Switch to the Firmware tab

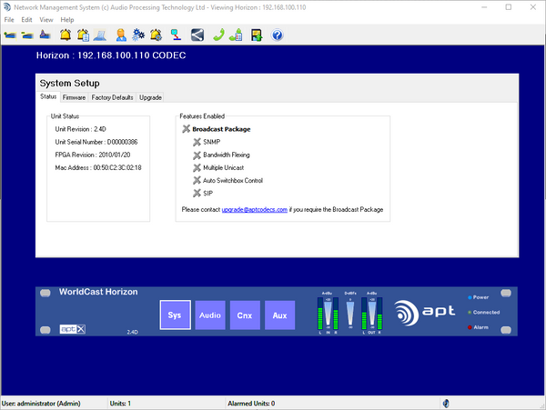point(74,97)
